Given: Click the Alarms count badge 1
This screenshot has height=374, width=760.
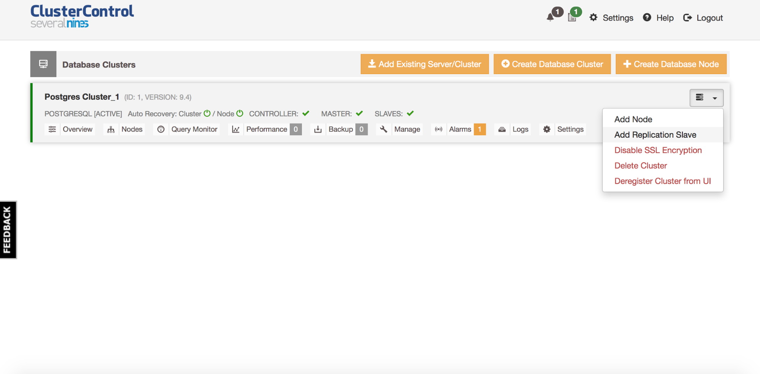Looking at the screenshot, I should 480,129.
